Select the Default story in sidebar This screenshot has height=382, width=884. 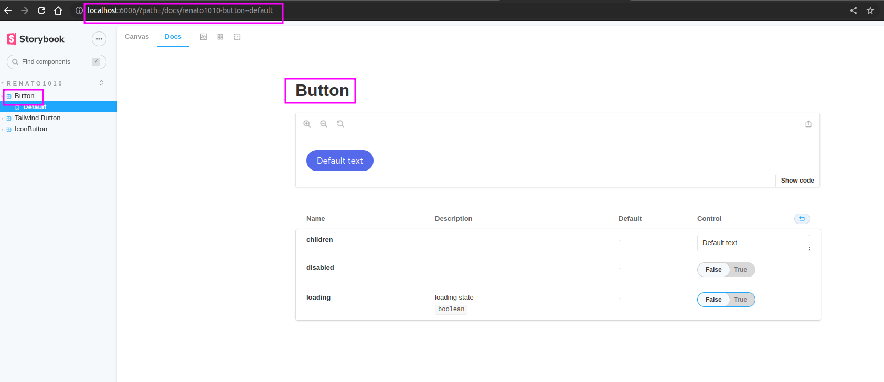pyautogui.click(x=58, y=107)
